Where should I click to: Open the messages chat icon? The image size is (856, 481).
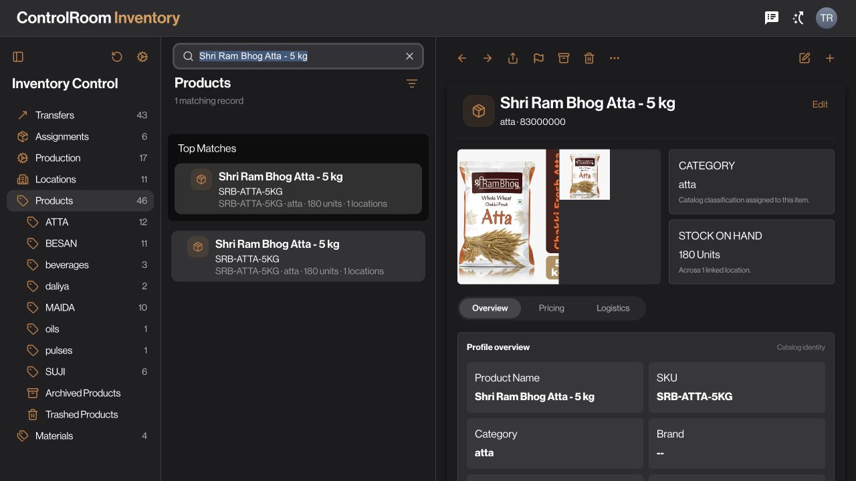pos(772,18)
